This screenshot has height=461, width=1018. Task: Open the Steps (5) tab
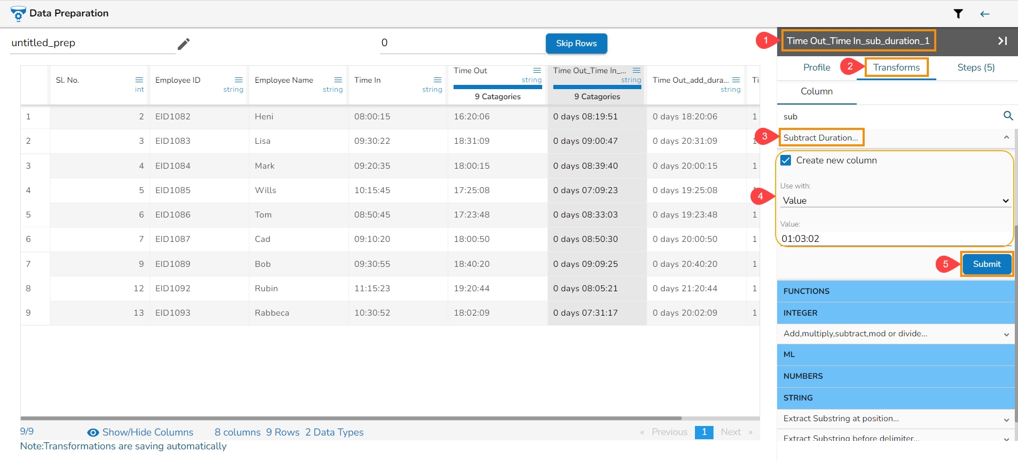(x=976, y=67)
